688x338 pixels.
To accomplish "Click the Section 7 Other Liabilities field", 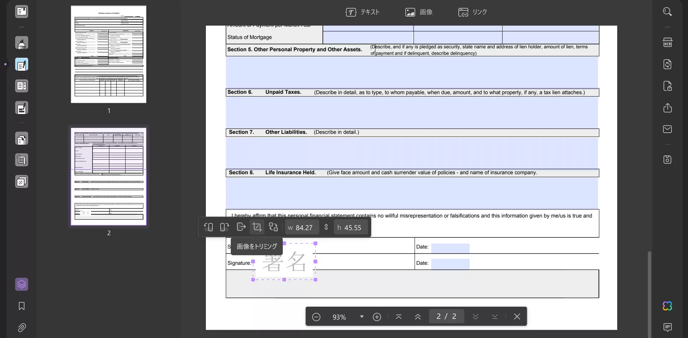I will tap(412, 153).
